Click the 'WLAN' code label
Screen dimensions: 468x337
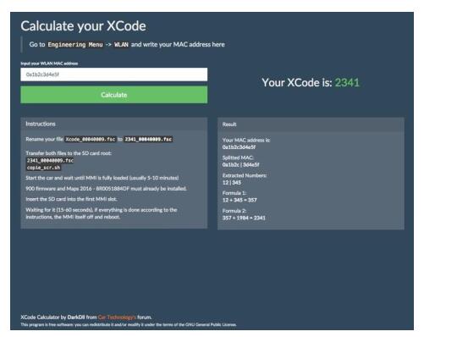point(121,45)
